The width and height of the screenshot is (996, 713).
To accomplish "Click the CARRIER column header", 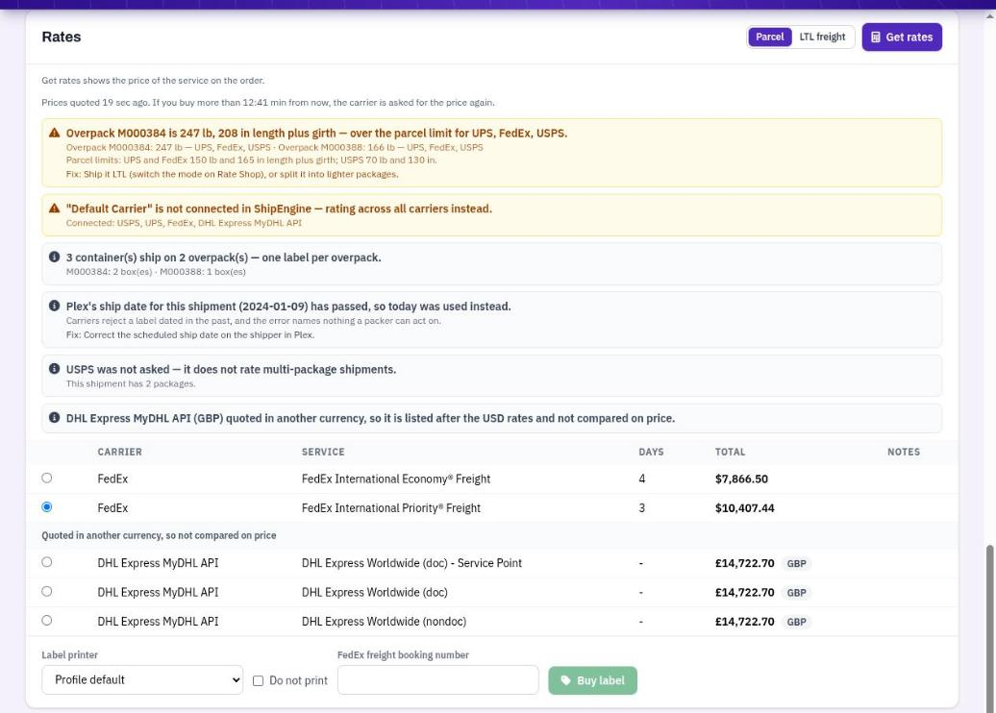I will pyautogui.click(x=119, y=452).
